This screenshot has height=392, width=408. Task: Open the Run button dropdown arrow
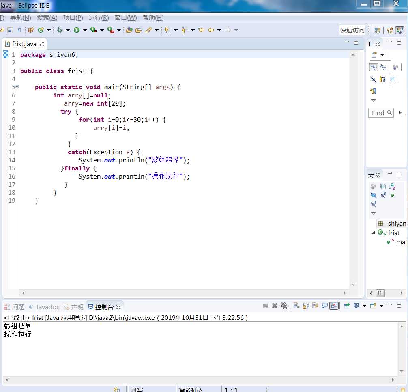pyautogui.click(x=85, y=30)
